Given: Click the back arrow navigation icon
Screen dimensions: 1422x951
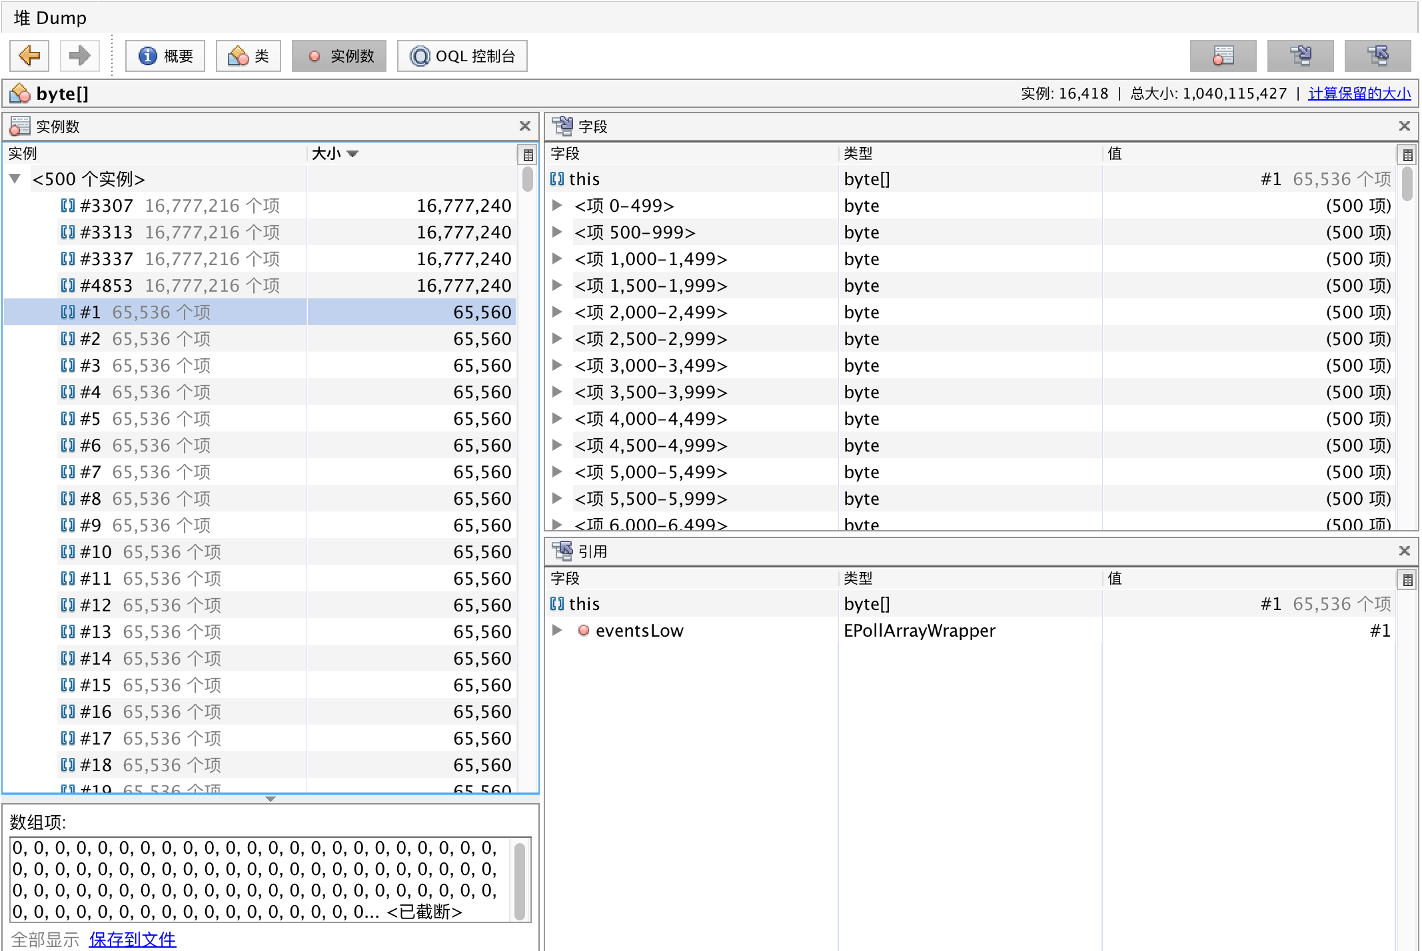Looking at the screenshot, I should [x=29, y=56].
